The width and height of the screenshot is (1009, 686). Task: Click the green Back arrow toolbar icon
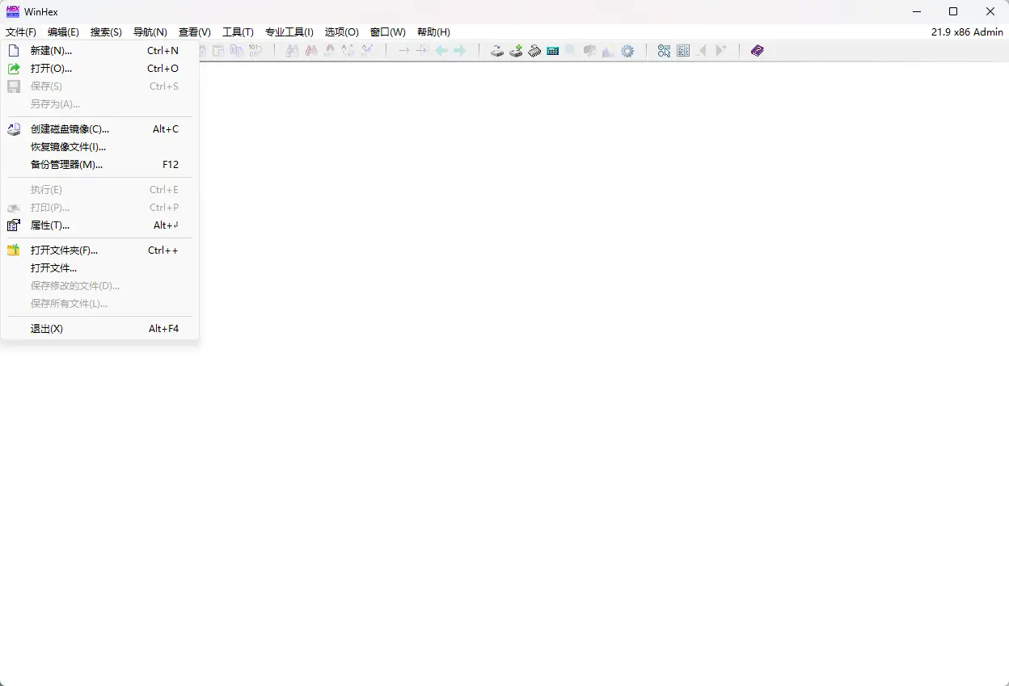(x=441, y=51)
